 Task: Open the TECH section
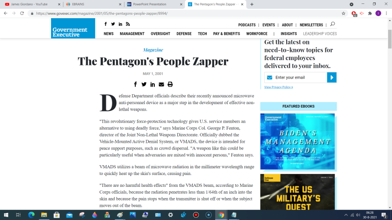coord(202,34)
